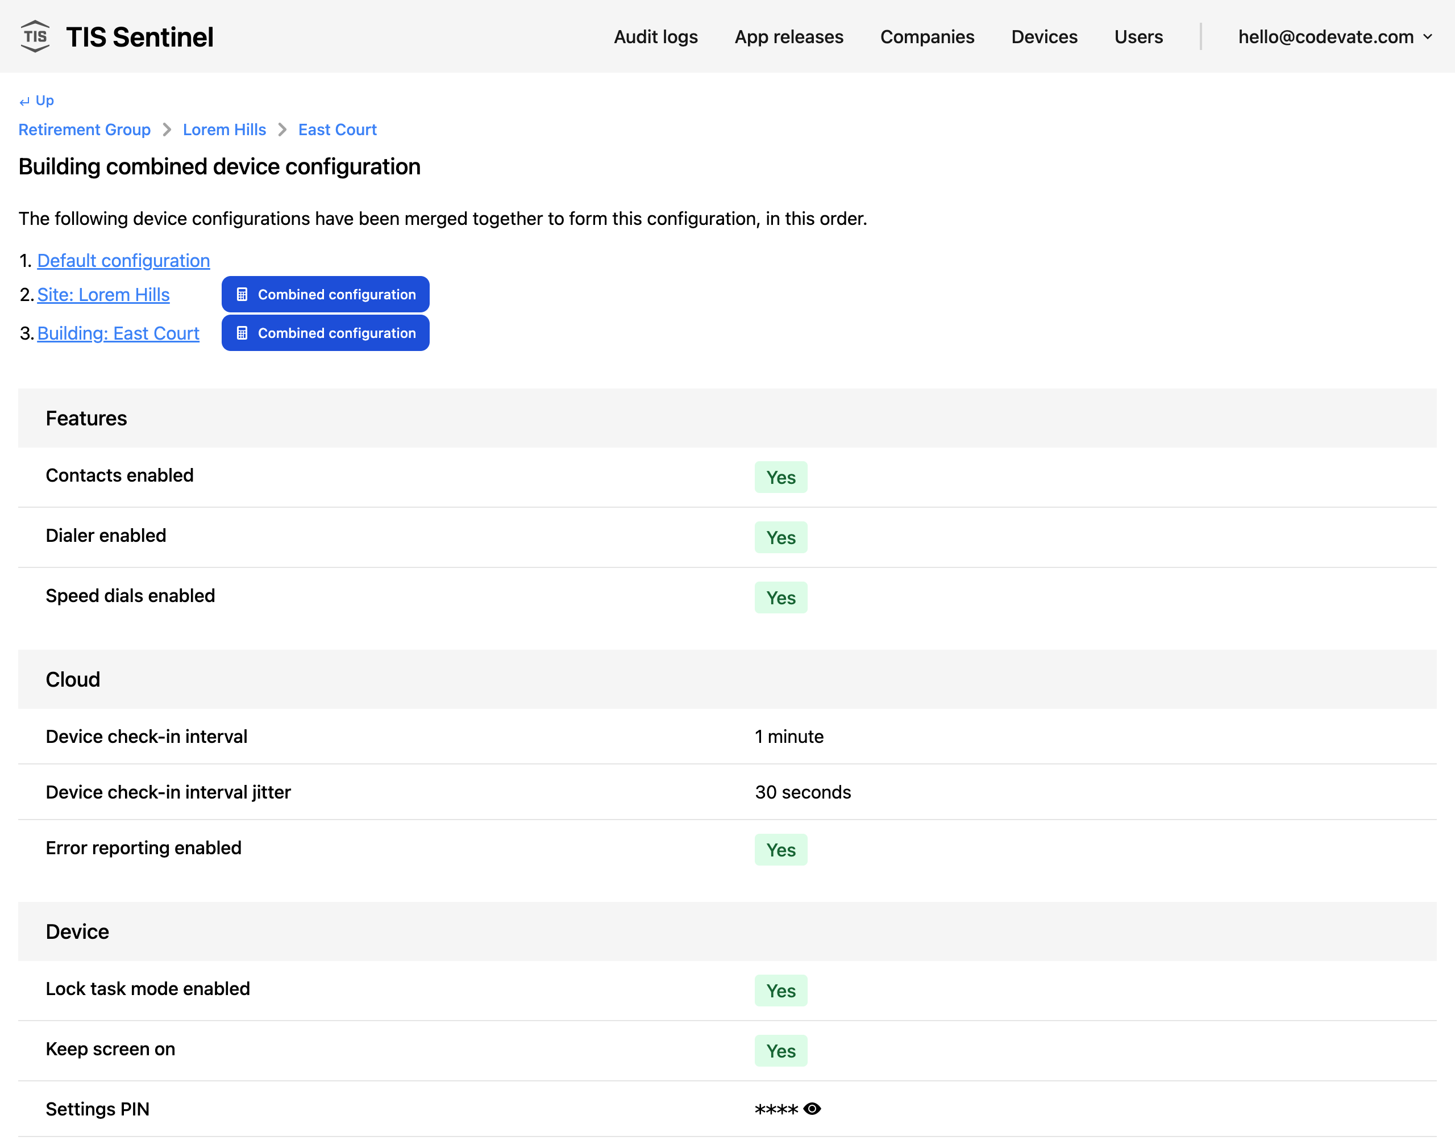Open Lorem Hills breadcrumb
1455x1145 pixels.
(x=224, y=129)
